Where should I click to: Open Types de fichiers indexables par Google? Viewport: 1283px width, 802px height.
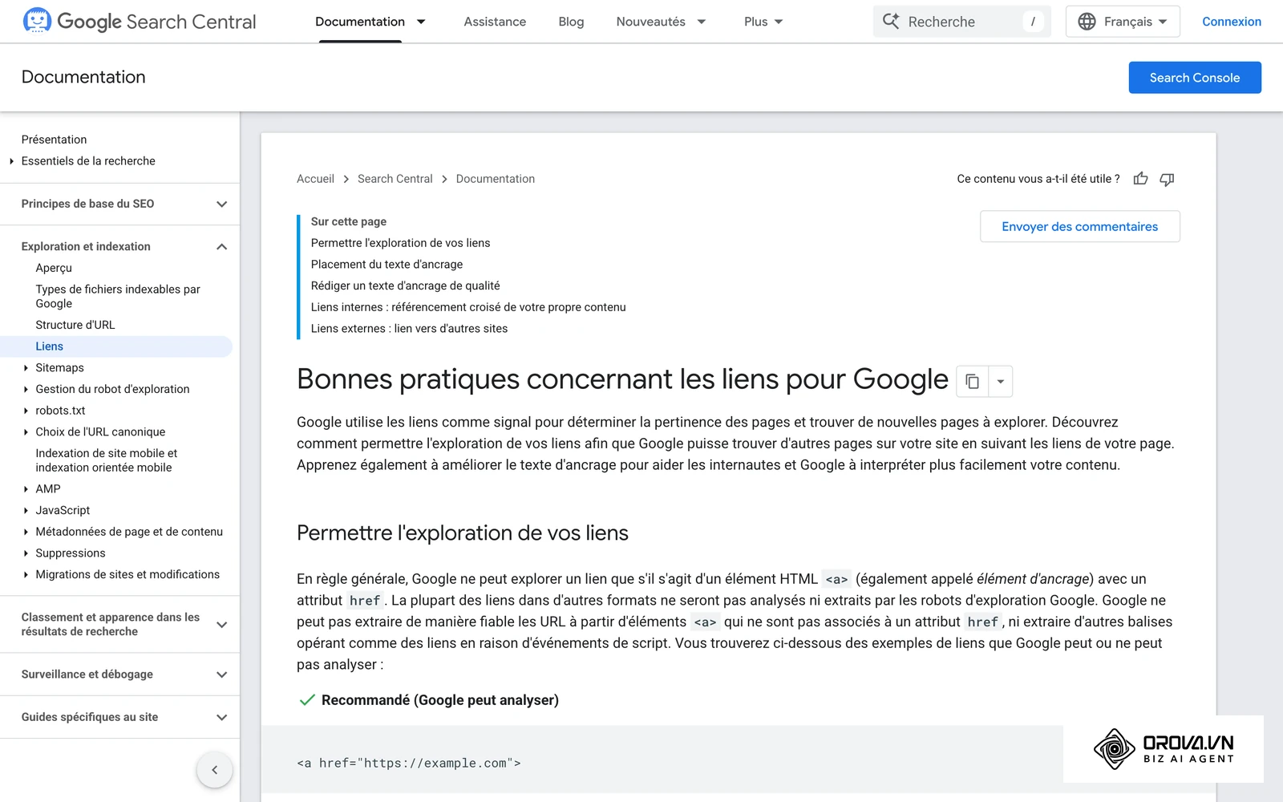click(x=118, y=297)
